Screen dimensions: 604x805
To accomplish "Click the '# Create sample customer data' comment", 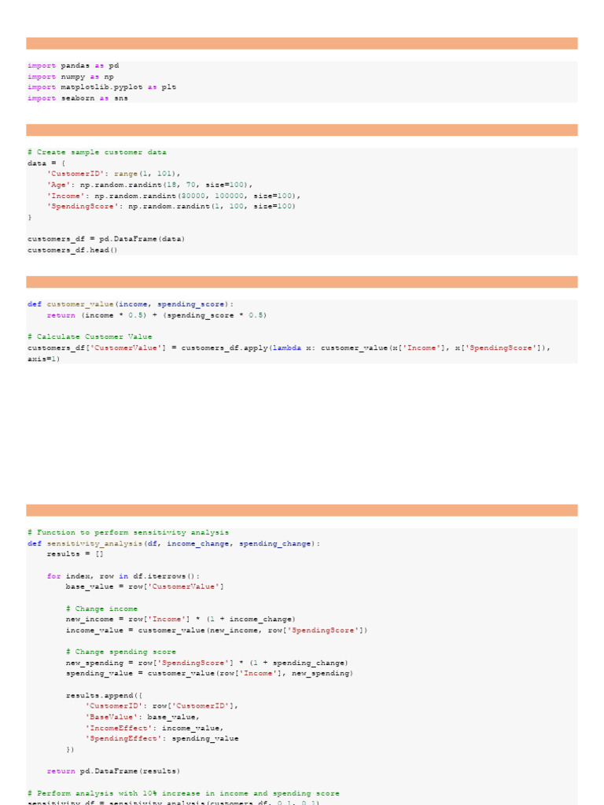I will (97, 153).
